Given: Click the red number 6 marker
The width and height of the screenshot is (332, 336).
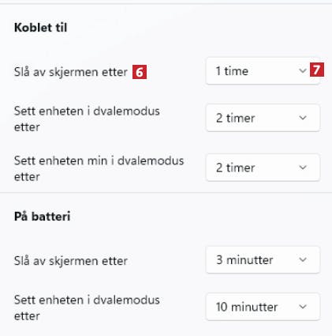Looking at the screenshot, I should coord(140,72).
